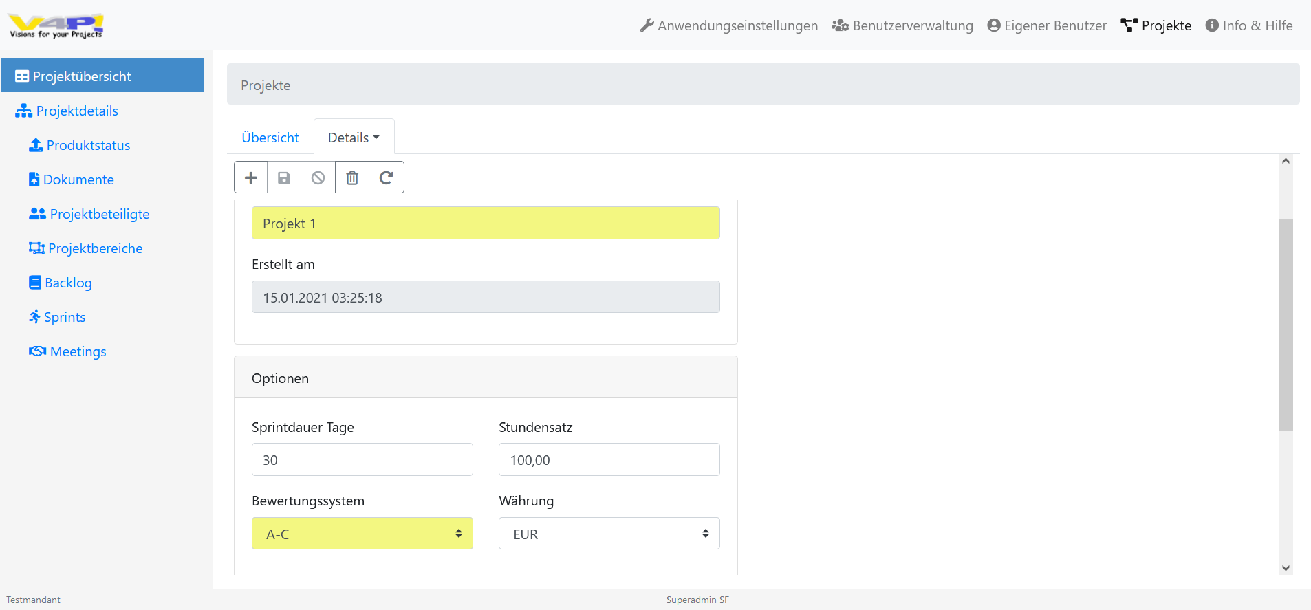Click the scrollbar down arrow

point(1286,568)
